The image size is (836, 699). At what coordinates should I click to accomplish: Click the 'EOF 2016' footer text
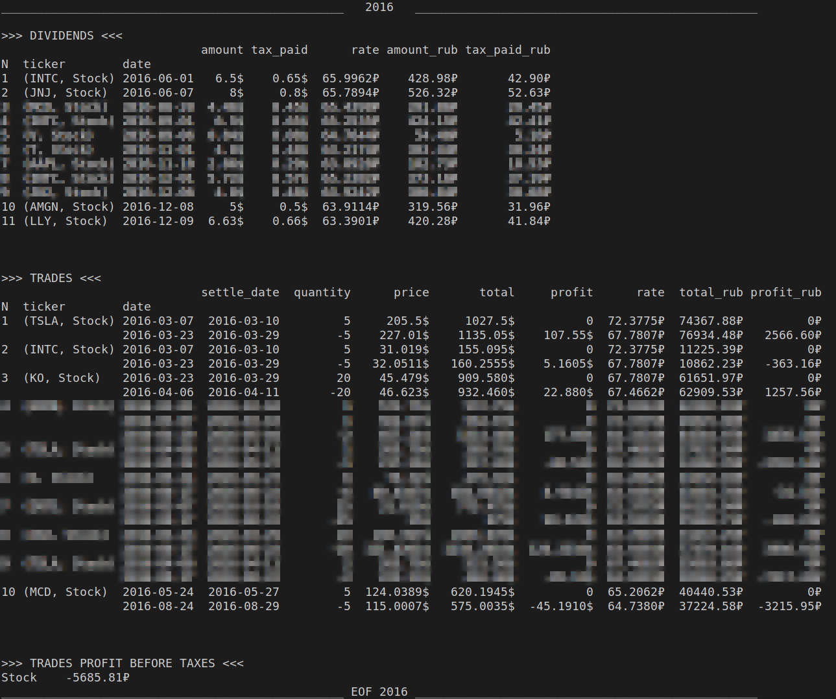[379, 692]
